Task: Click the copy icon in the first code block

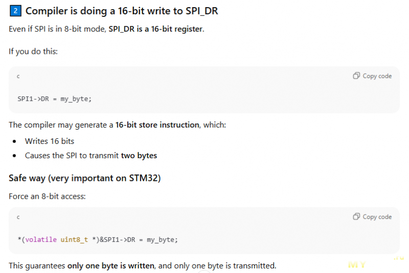Action: (x=356, y=76)
